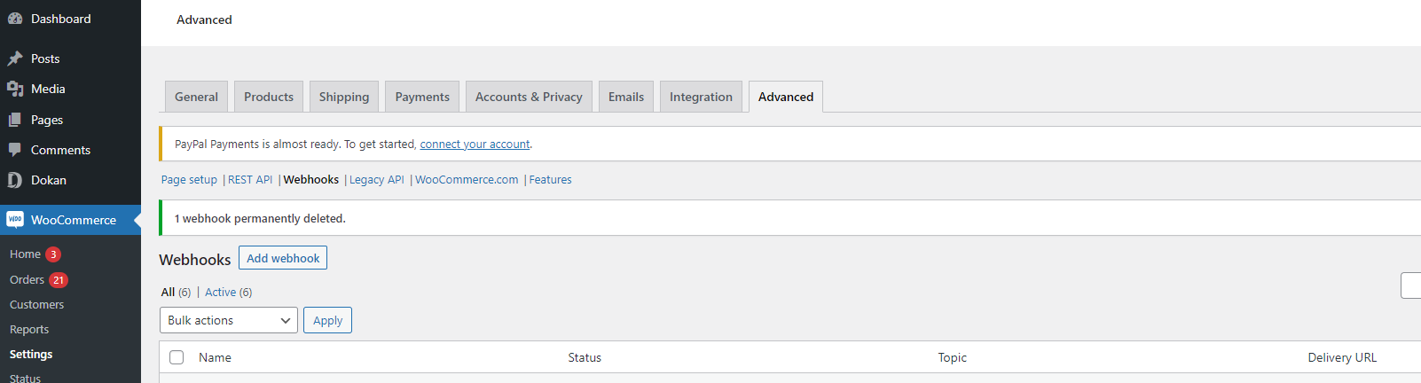This screenshot has height=383, width=1421.
Task: Click the Orders count badge 21
Action: click(x=59, y=280)
